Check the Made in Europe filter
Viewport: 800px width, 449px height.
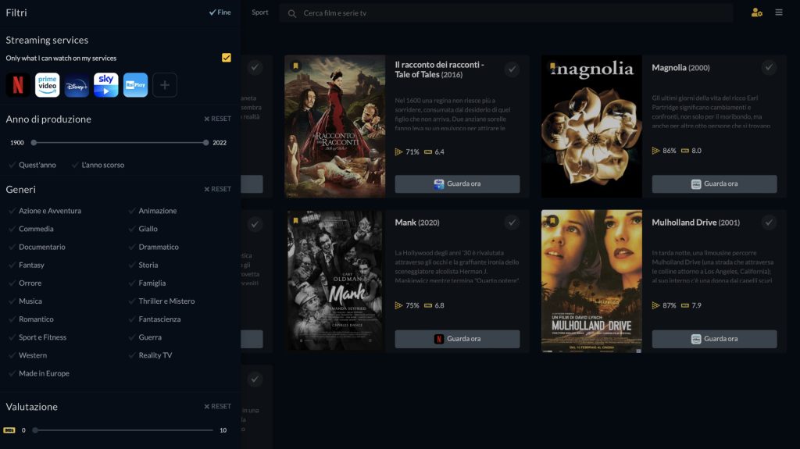(x=39, y=373)
